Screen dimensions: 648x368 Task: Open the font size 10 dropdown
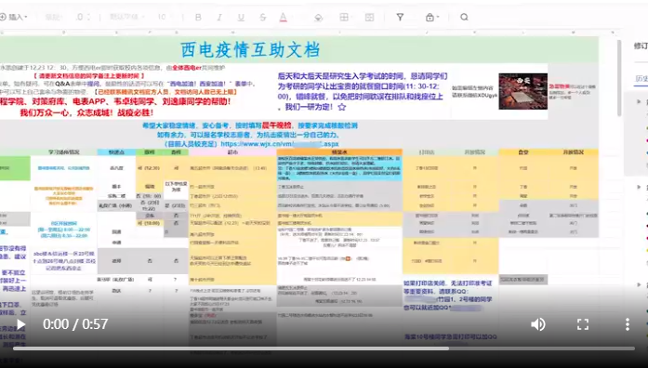point(165,17)
